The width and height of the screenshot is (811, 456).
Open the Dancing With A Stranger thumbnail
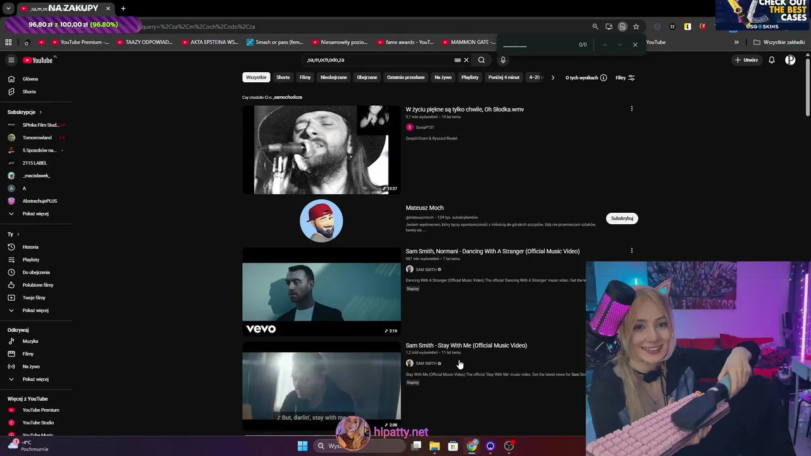pyautogui.click(x=321, y=291)
